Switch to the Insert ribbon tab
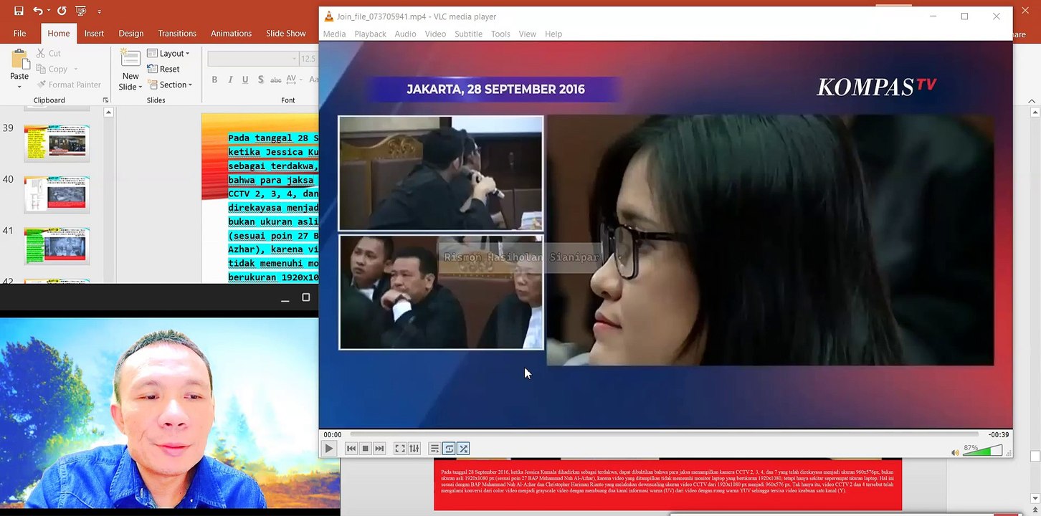The width and height of the screenshot is (1041, 516). tap(94, 33)
